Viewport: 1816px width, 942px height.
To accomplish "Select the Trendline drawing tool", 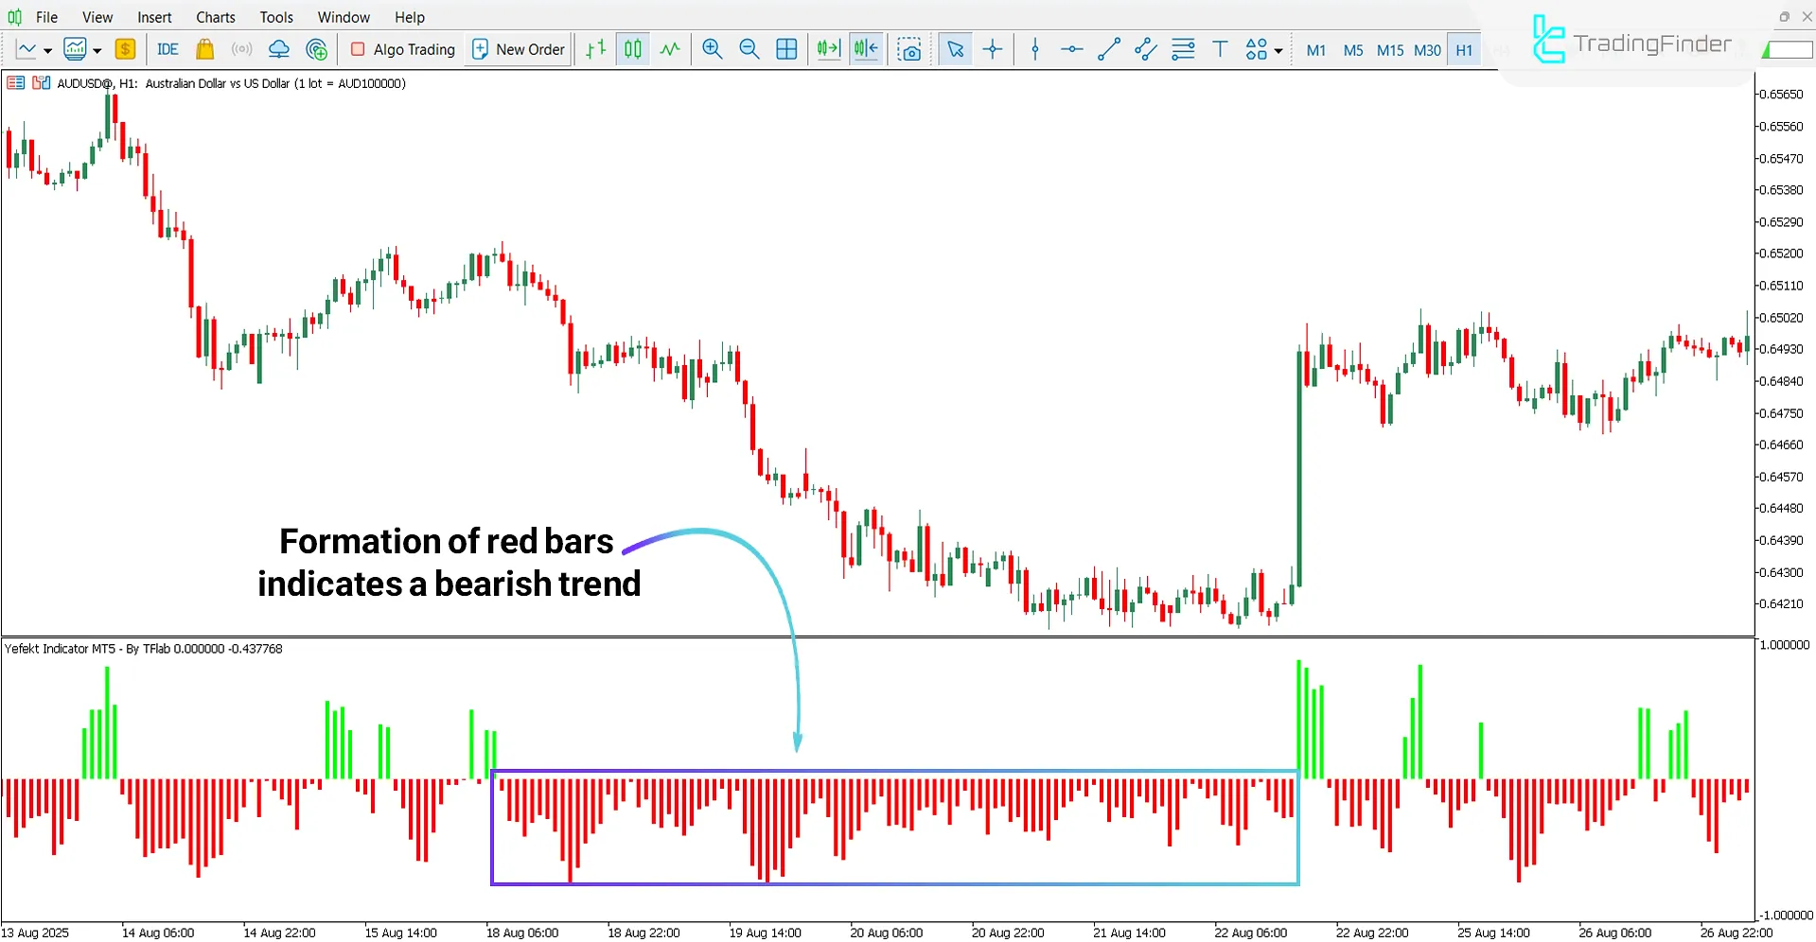I will [x=1108, y=48].
